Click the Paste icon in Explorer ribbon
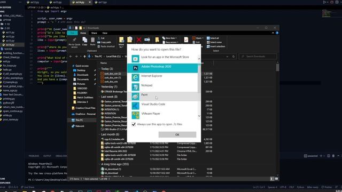The image size is (342, 192). tap(92, 41)
